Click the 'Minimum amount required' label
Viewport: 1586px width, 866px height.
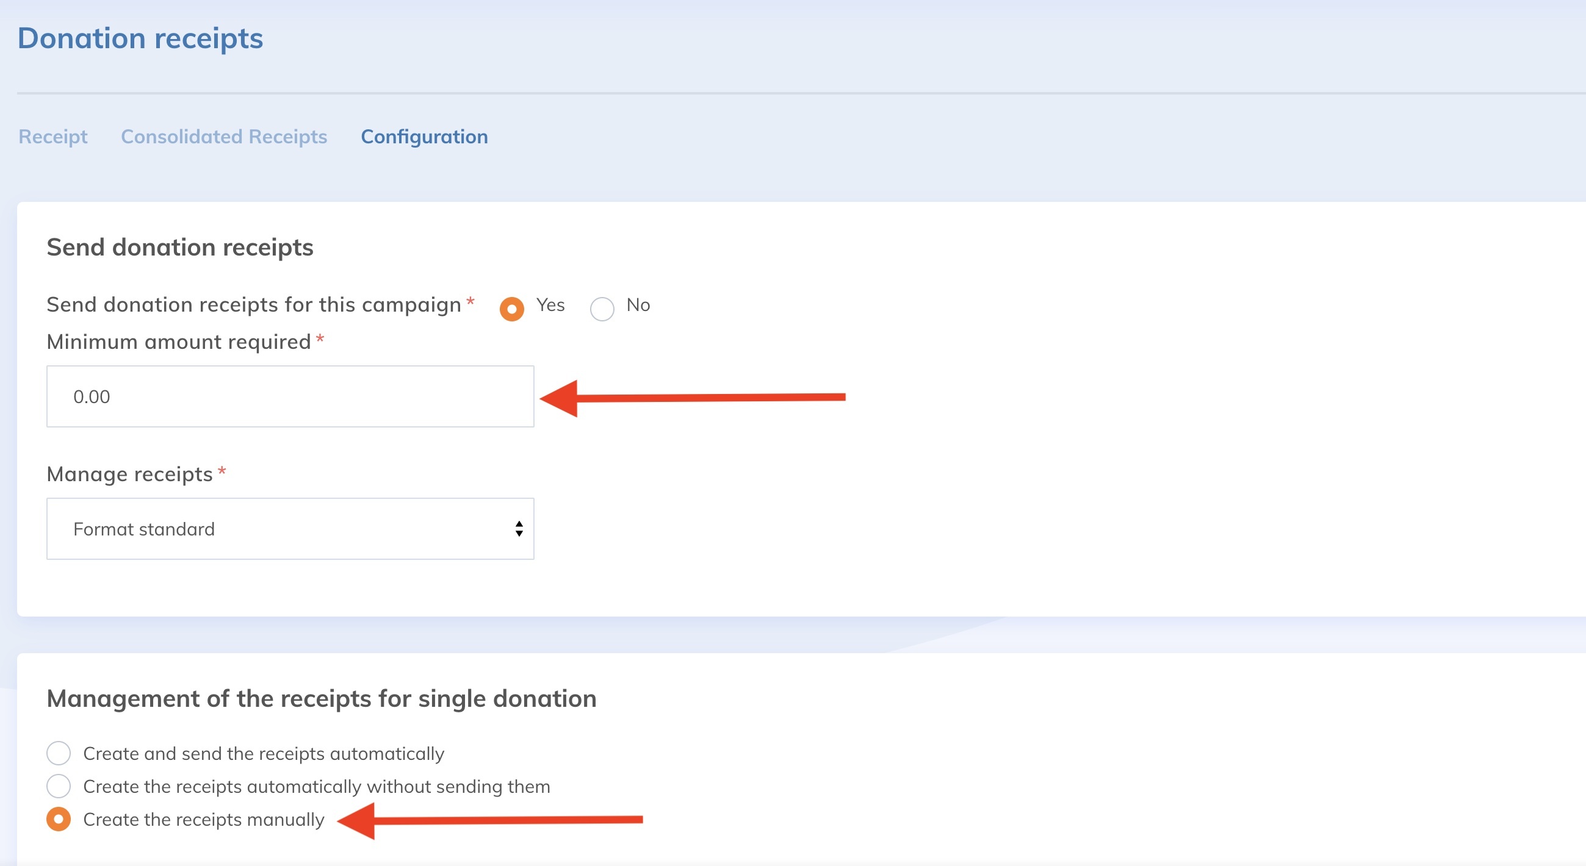coord(179,342)
